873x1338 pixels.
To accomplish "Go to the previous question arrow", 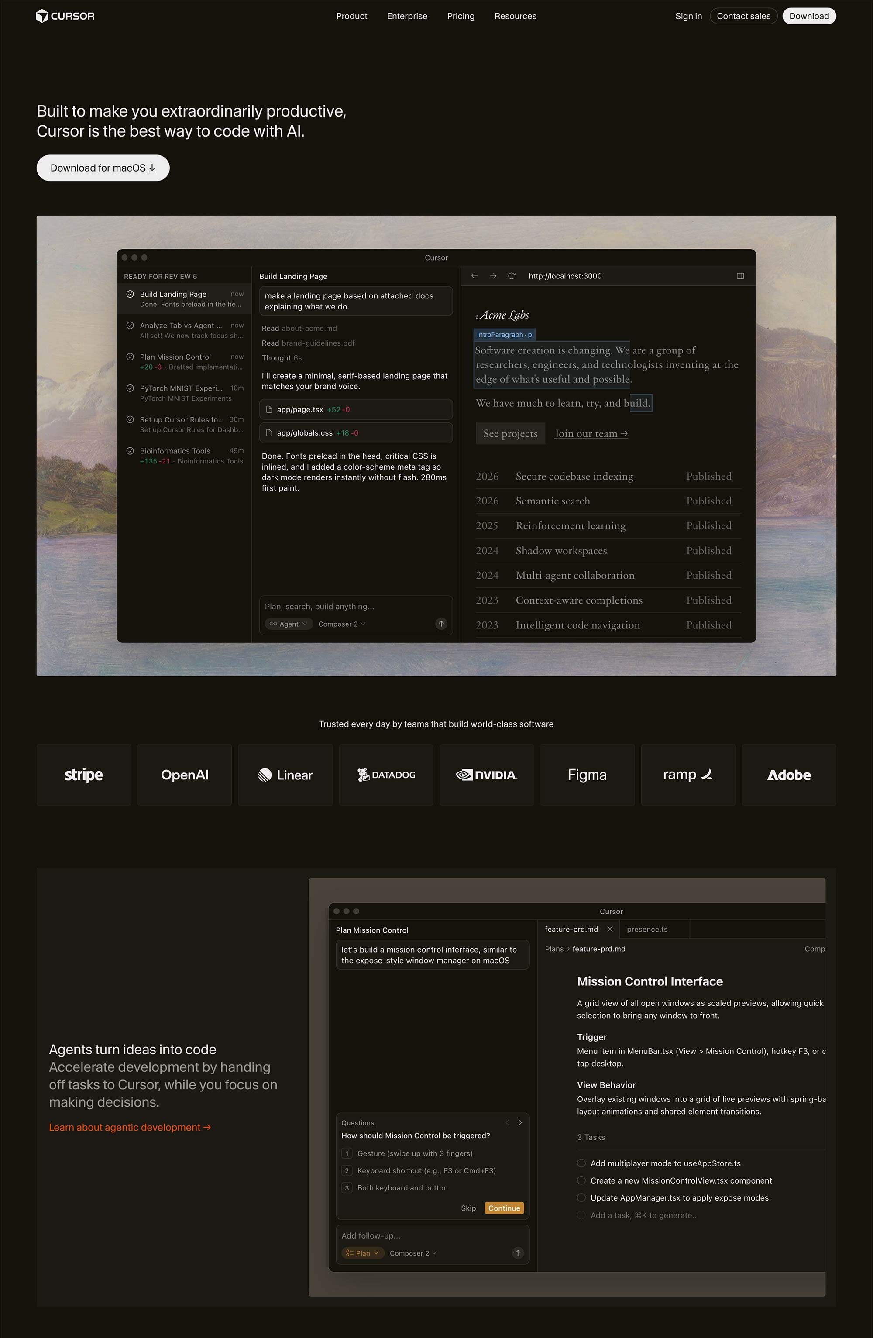I will (x=507, y=1122).
